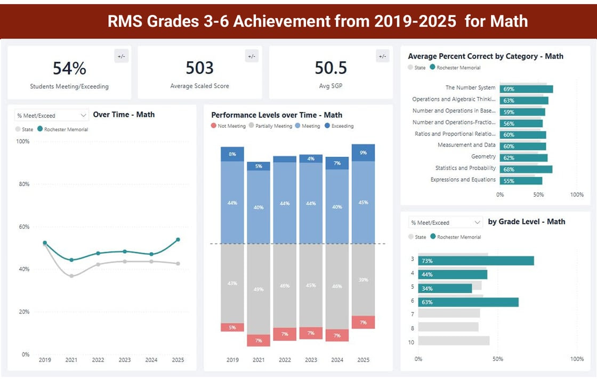Click State legend dot in Category chart
This screenshot has height=379, width=597.
pos(410,67)
